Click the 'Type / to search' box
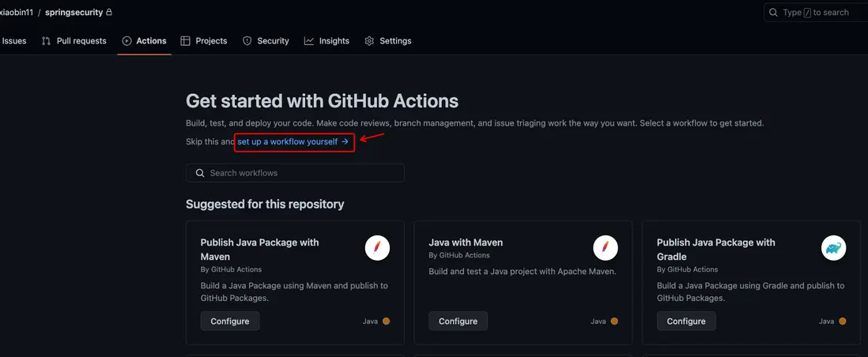 pyautogui.click(x=818, y=13)
